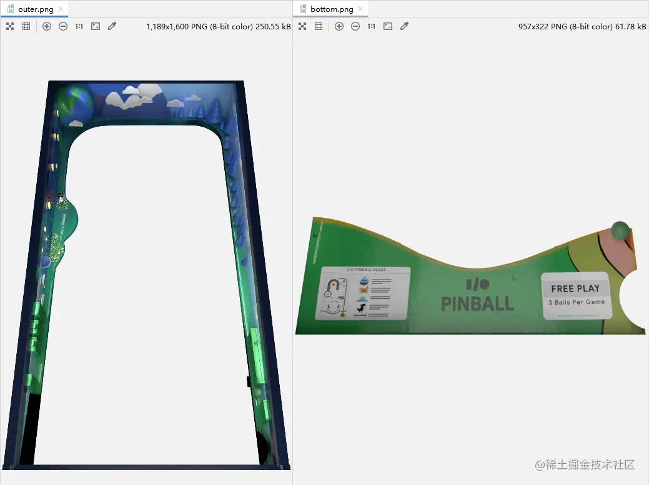Click the outer.png tab file icon
This screenshot has height=485, width=649.
11,9
